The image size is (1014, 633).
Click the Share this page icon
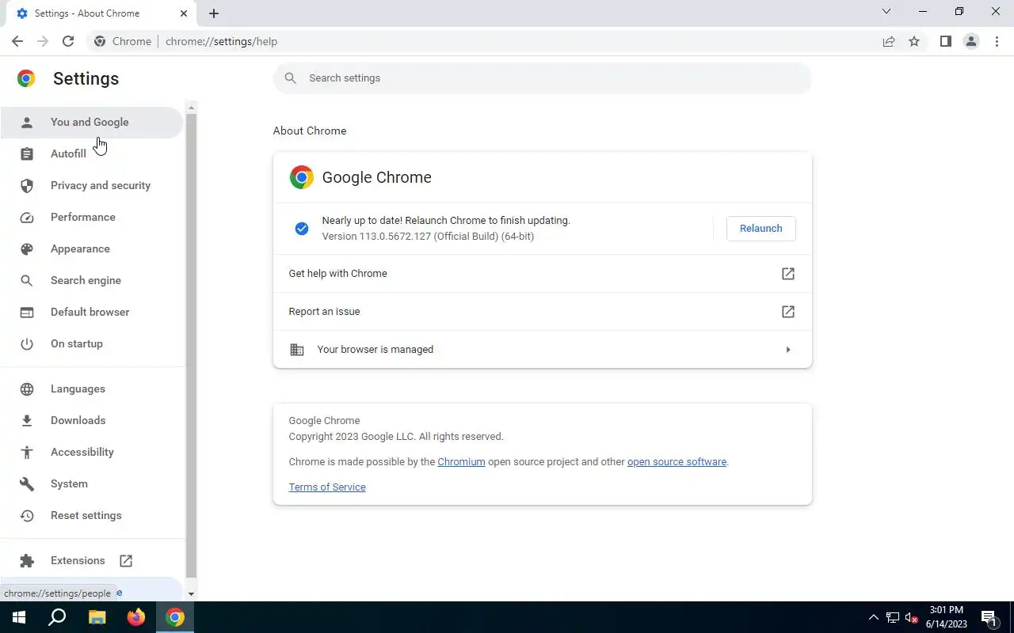pyautogui.click(x=889, y=41)
